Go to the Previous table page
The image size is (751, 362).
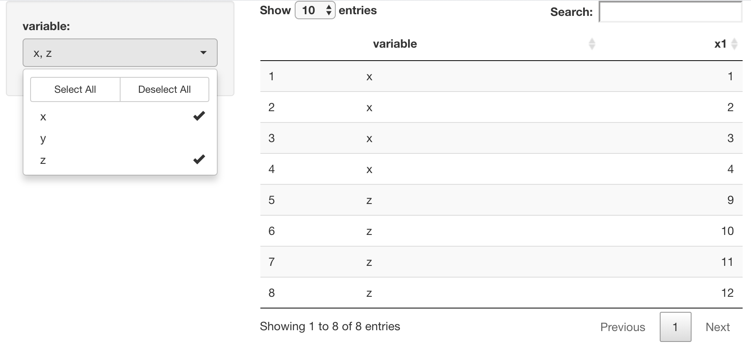point(622,327)
